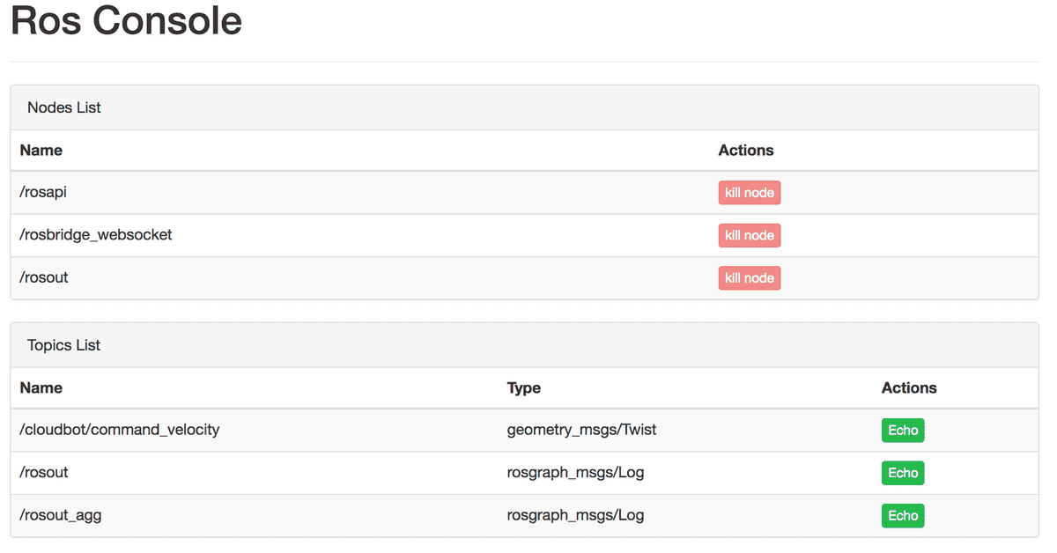Echo the /rosout_agg topic
The image size is (1057, 553).
click(902, 516)
